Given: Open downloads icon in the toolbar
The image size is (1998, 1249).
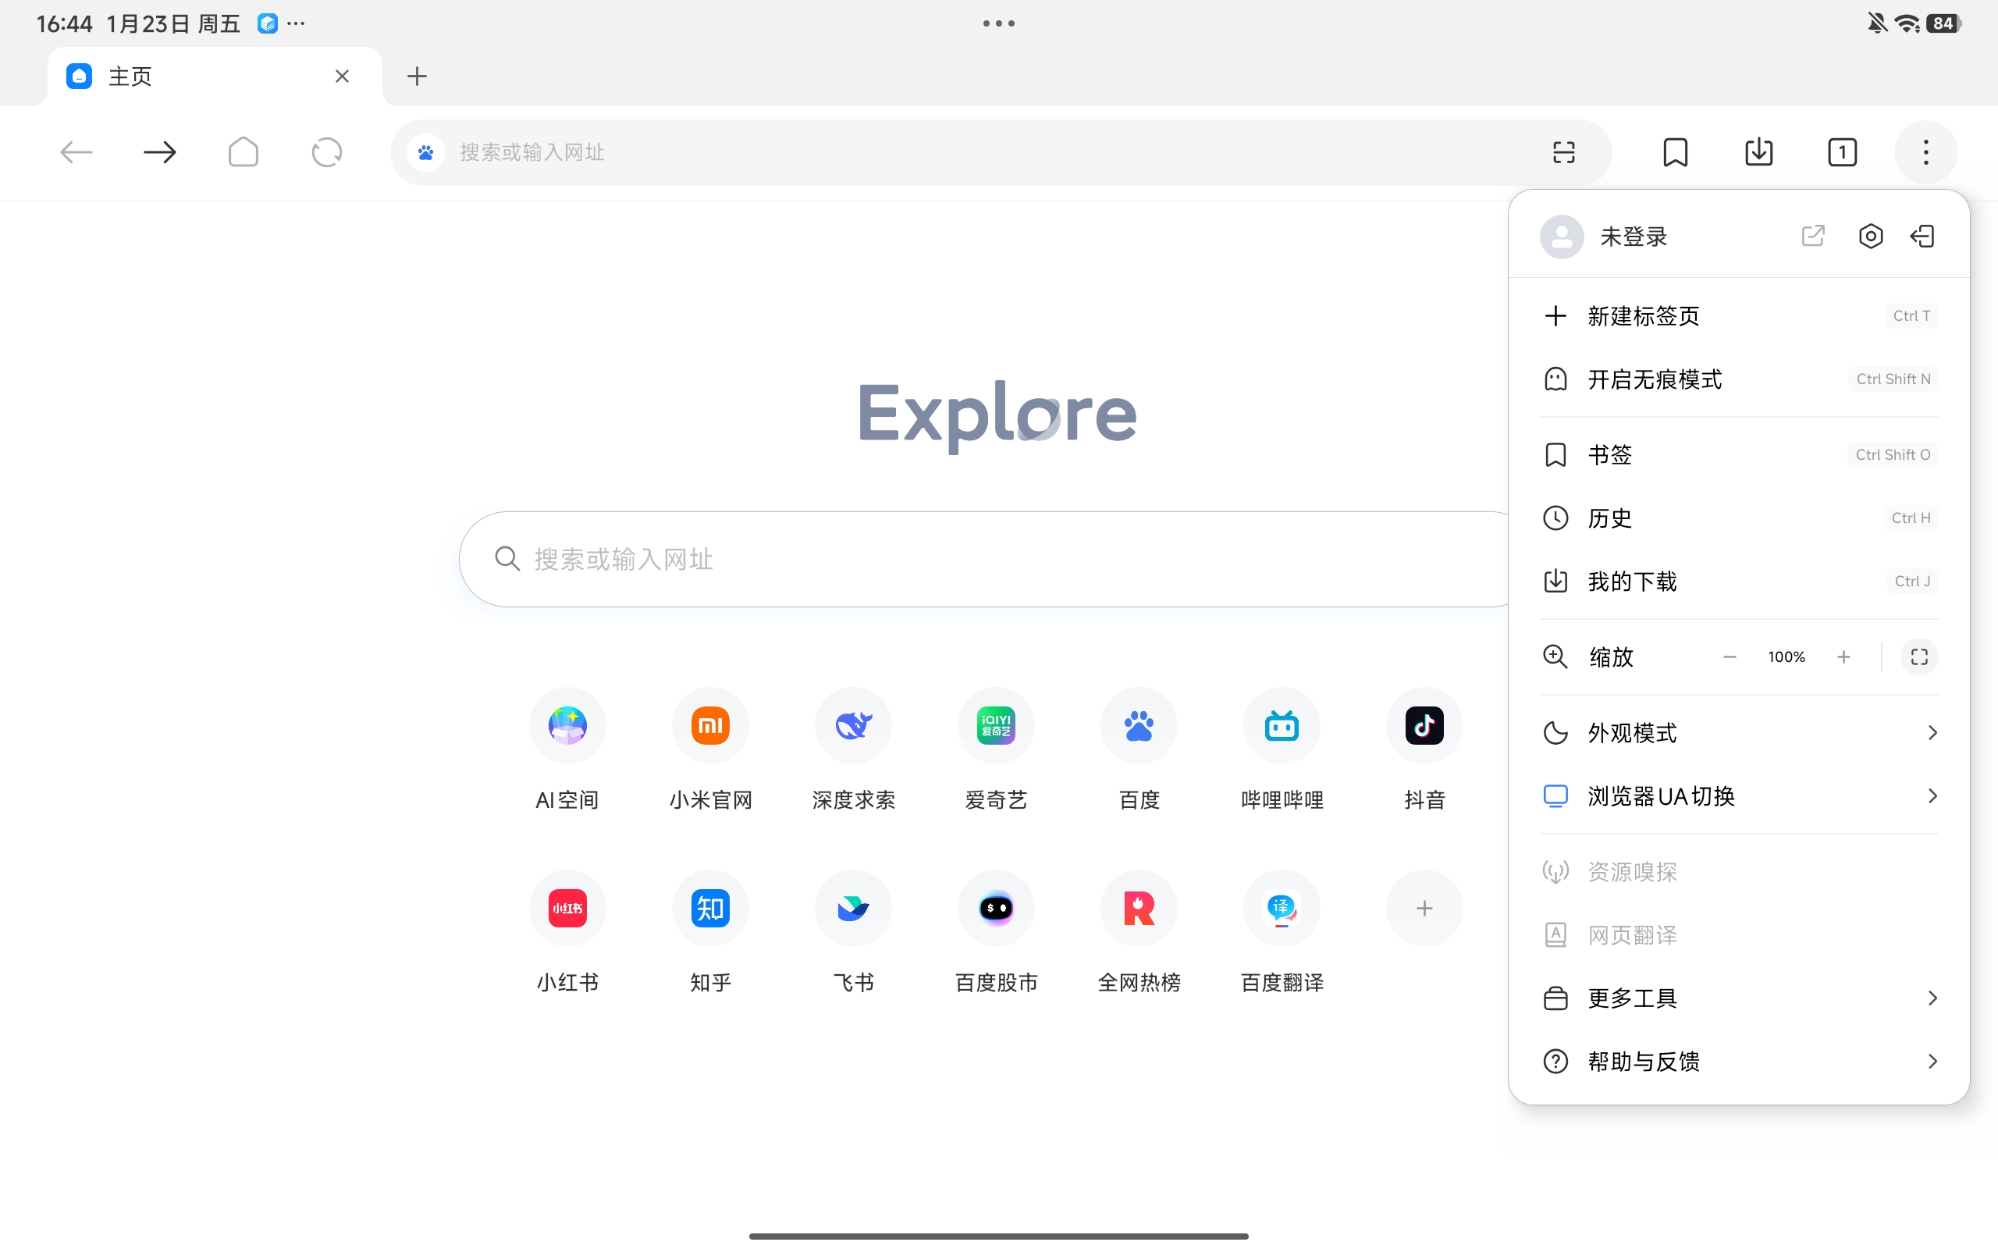Looking at the screenshot, I should [x=1758, y=152].
